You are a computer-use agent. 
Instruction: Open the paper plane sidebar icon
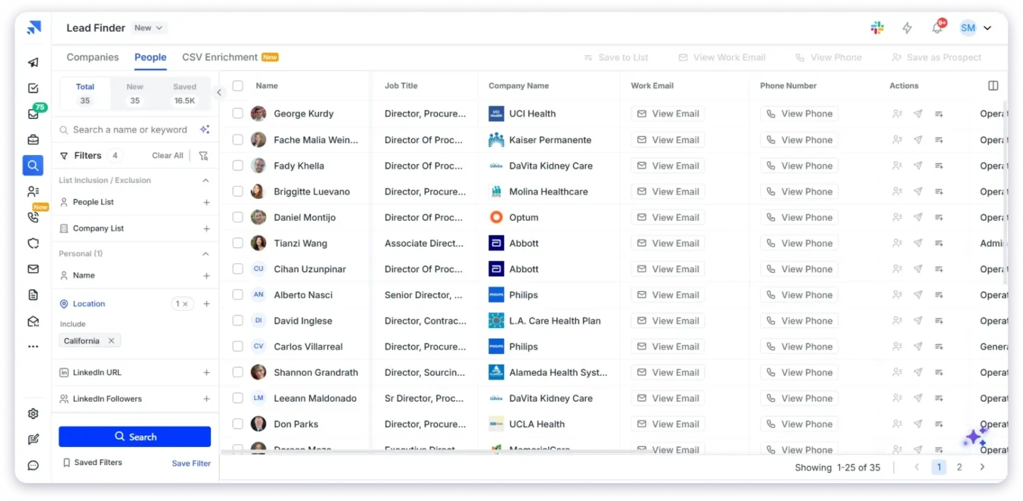click(x=33, y=63)
